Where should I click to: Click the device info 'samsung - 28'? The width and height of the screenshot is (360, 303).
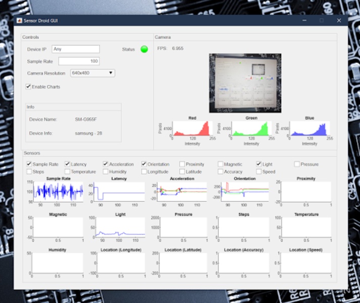pyautogui.click(x=88, y=133)
